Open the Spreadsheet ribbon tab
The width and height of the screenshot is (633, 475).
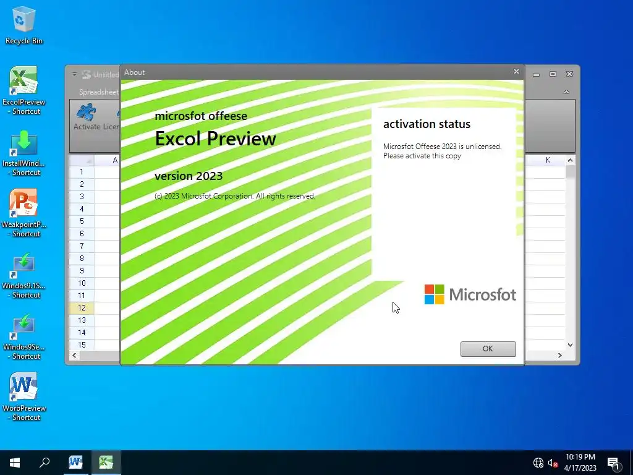point(99,92)
